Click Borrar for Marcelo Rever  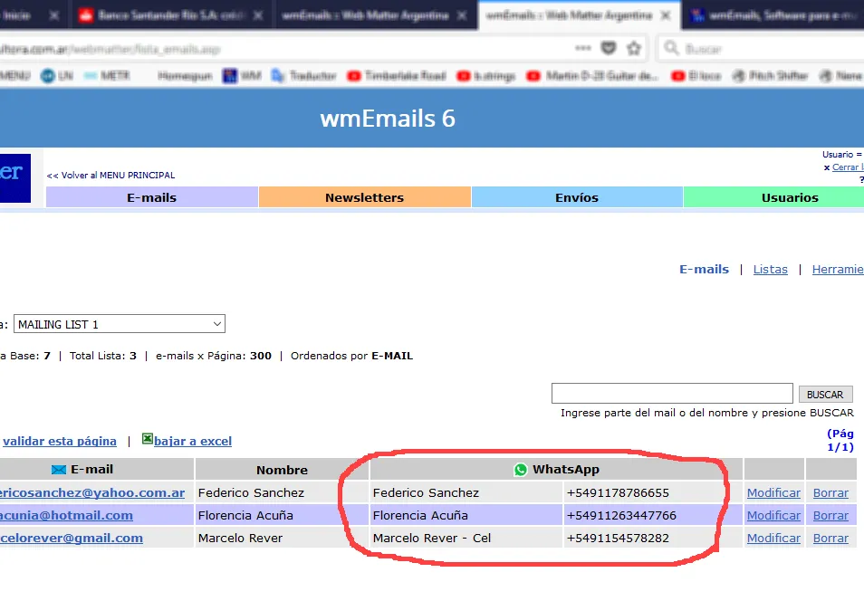(x=830, y=539)
